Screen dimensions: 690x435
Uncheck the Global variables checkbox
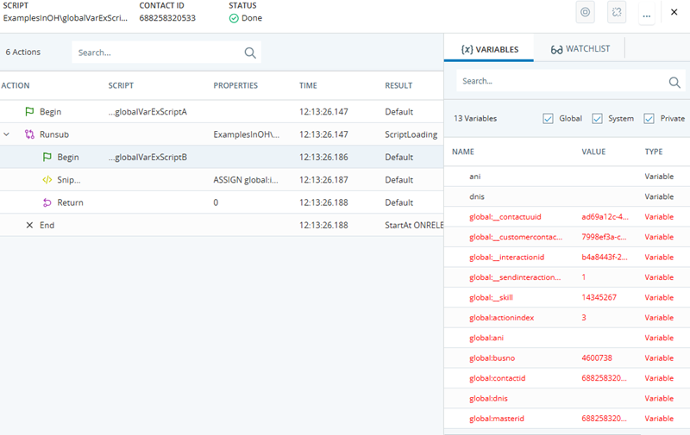click(x=548, y=119)
